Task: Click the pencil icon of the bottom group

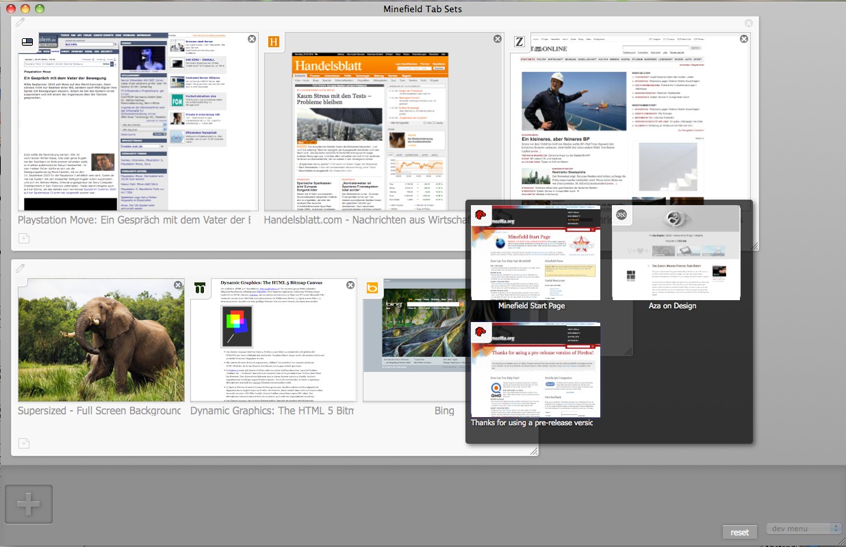Action: pos(21,267)
